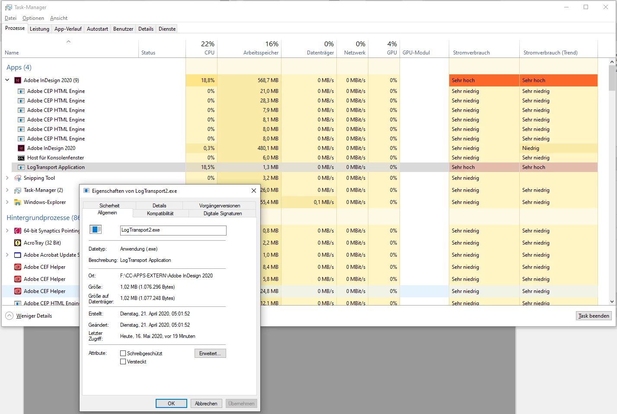
Task: Click the vertical scrollbar thumb
Action: pyautogui.click(x=612, y=78)
